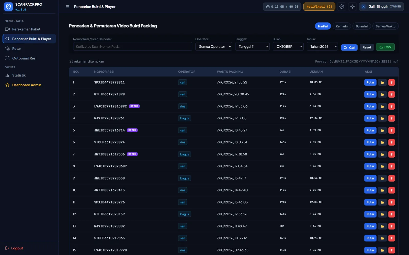Toggle the light/dark theme sun icon
The height and width of the screenshot is (255, 409).
pyautogui.click(x=353, y=7)
